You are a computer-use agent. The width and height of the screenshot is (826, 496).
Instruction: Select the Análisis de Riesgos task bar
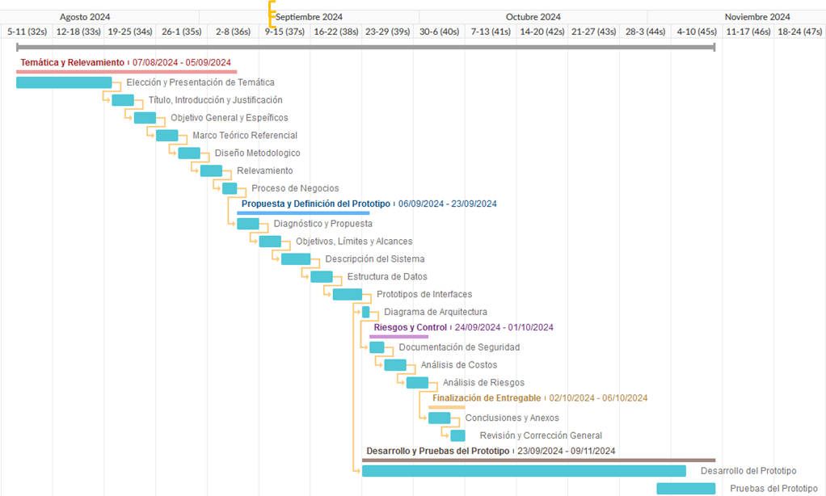(x=417, y=383)
